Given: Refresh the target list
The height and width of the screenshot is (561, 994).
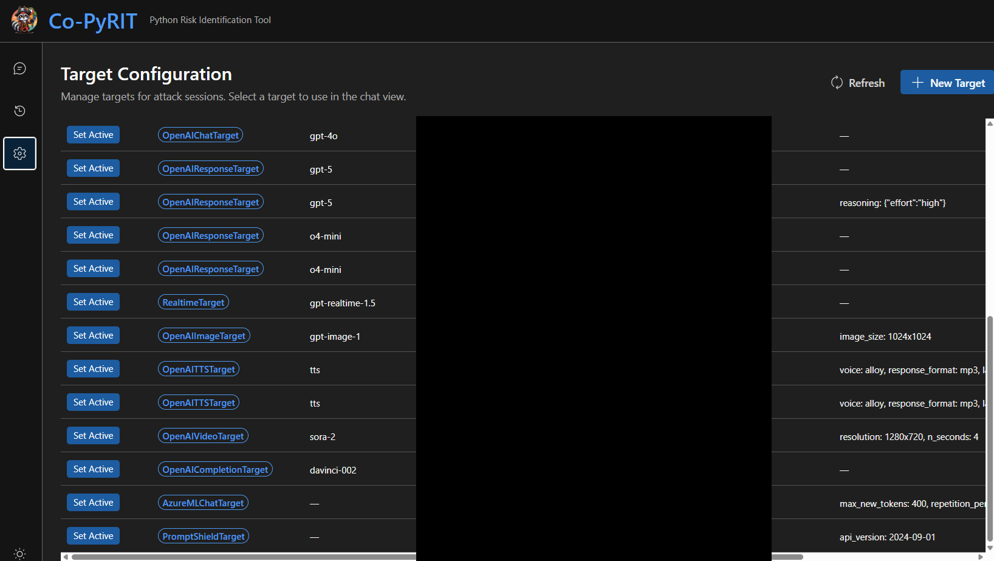Looking at the screenshot, I should pos(858,83).
